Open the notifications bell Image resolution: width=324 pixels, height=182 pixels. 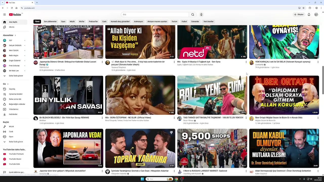point(309,14)
